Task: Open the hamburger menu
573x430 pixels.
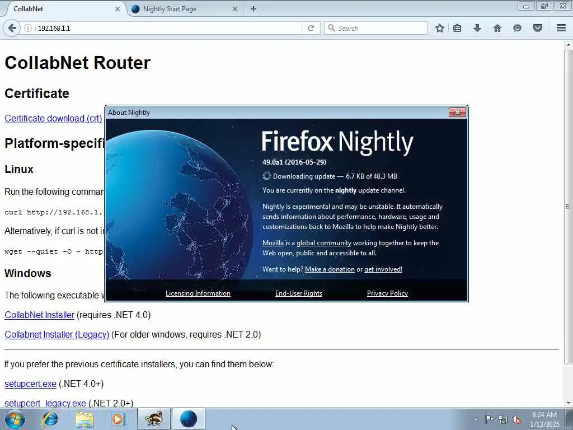Action: (x=561, y=28)
